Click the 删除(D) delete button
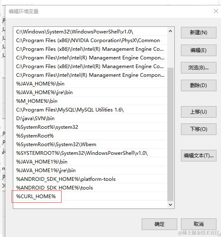 click(198, 85)
